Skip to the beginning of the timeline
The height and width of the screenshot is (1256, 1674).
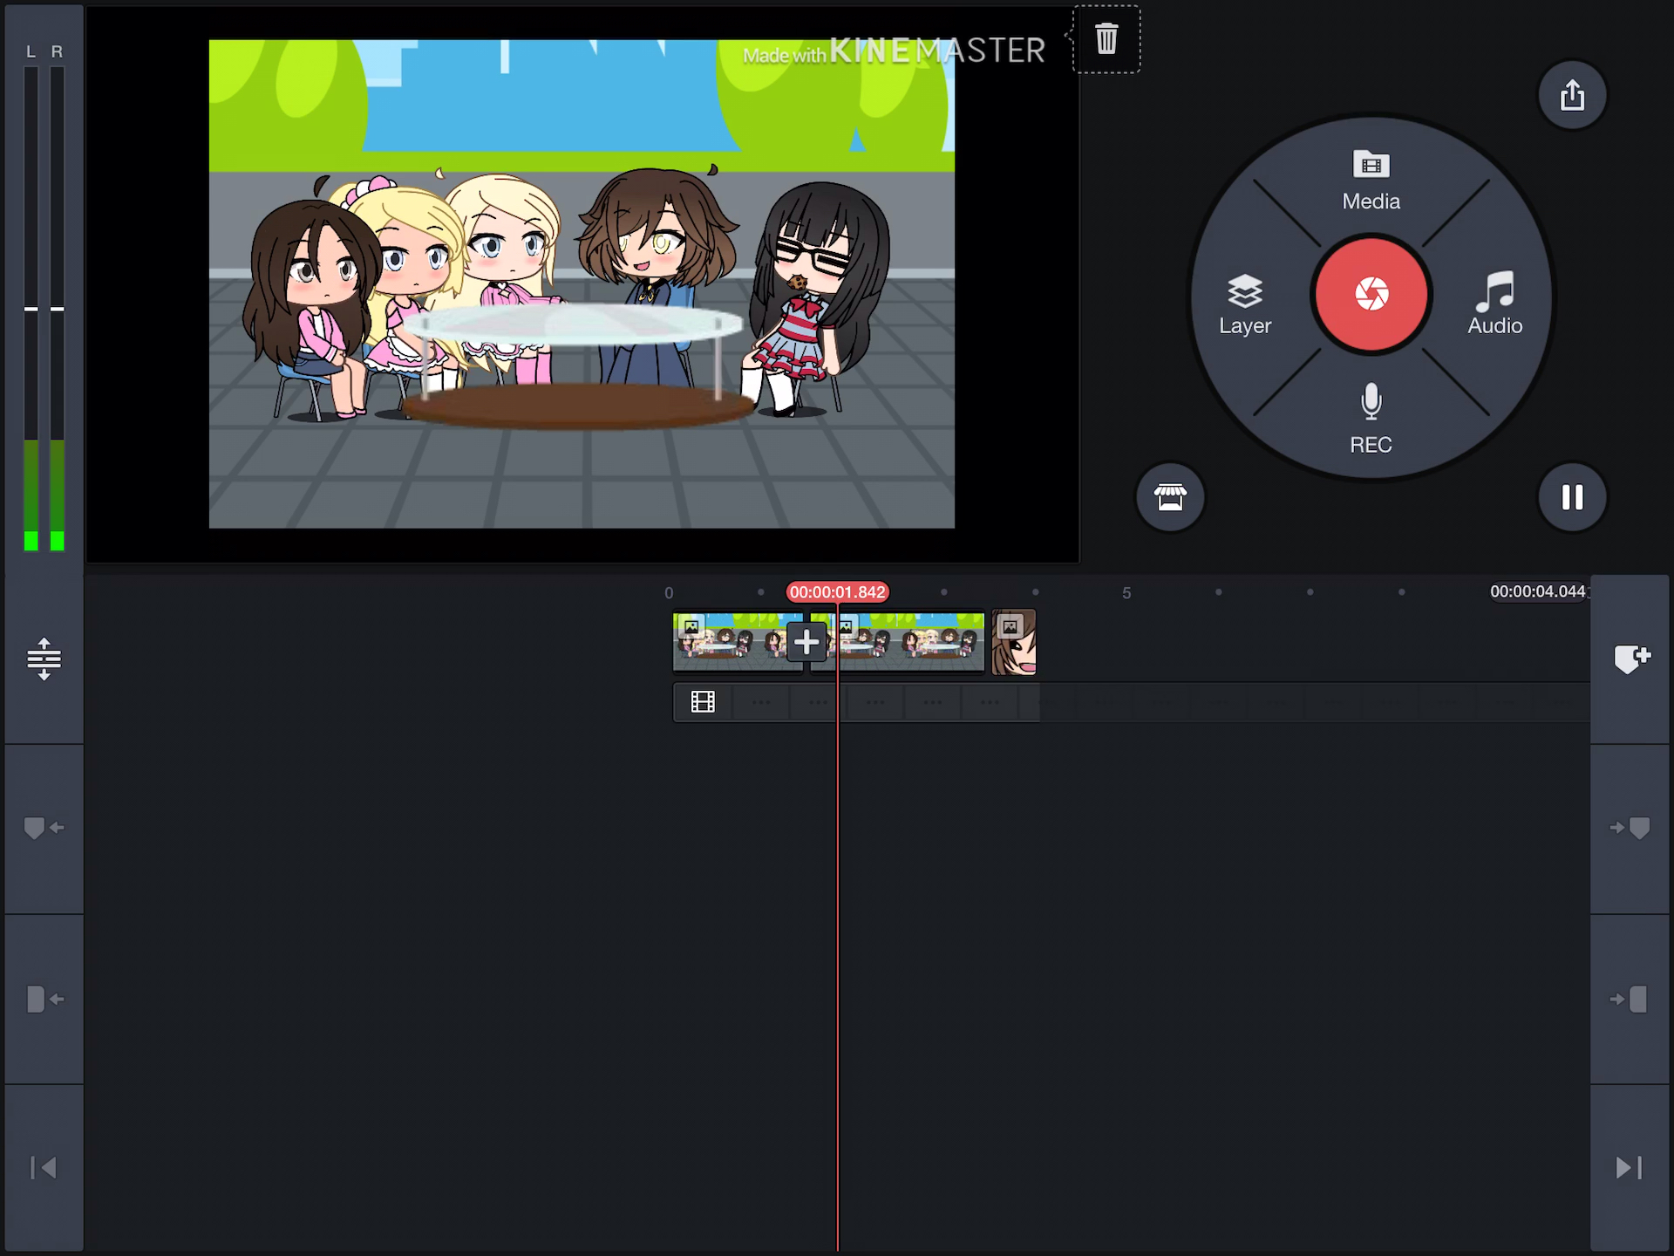click(x=44, y=1168)
